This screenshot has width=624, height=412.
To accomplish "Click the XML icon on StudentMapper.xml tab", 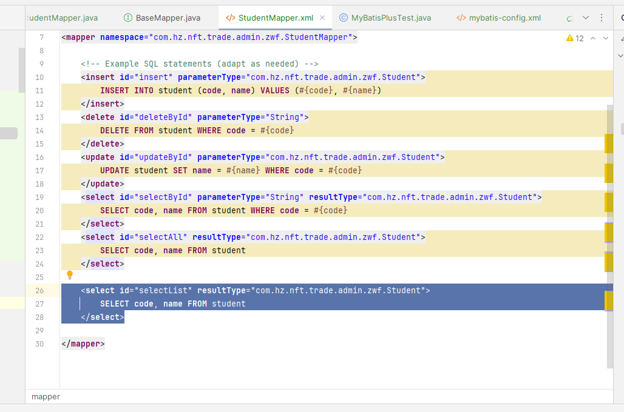I will pyautogui.click(x=231, y=18).
